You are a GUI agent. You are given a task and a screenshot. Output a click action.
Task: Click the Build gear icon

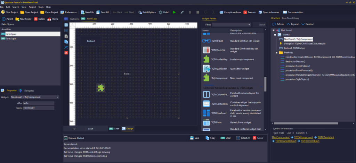click(161, 12)
